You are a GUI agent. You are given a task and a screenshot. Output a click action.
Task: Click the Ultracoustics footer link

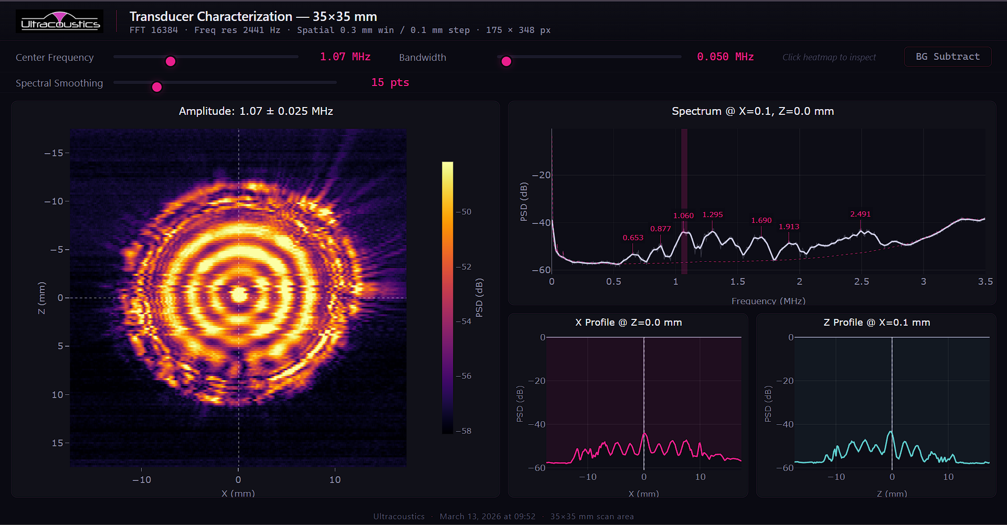tap(399, 516)
